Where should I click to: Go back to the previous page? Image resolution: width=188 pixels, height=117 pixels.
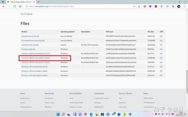click(x=3, y=7)
